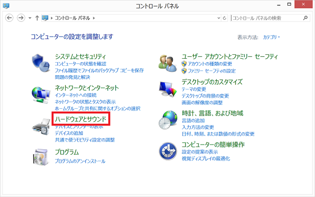The width and height of the screenshot is (315, 197).
Task: Open 共通で使うモビリティ設定の調整
Action: pyautogui.click(x=85, y=140)
